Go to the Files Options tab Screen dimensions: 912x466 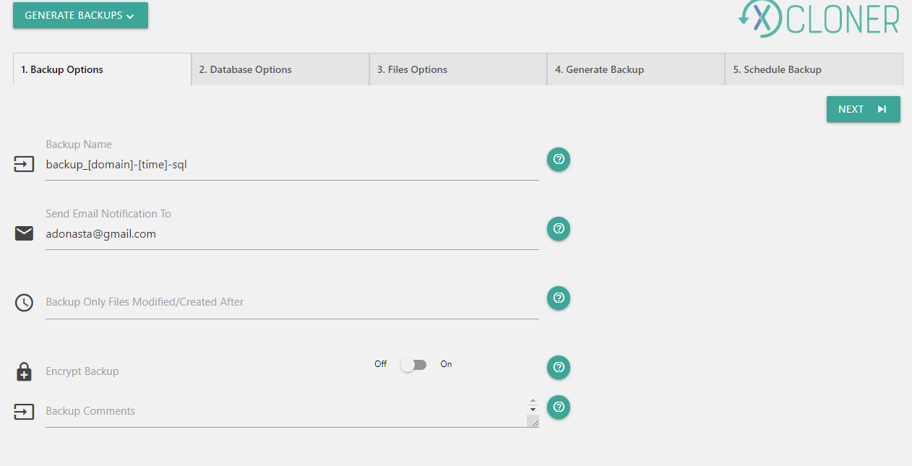458,69
